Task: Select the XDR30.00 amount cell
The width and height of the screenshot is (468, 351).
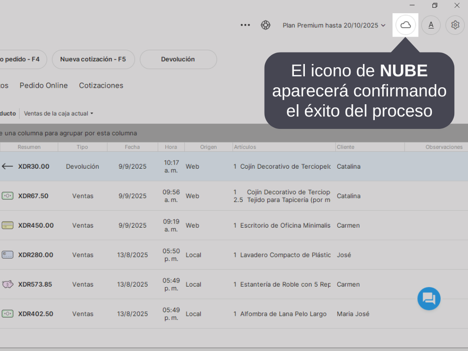Action: [34, 166]
